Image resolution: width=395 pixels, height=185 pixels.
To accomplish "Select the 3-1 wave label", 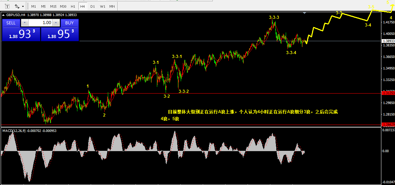I will (156, 62).
